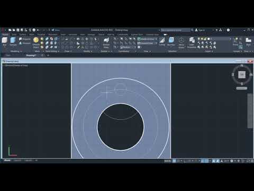
Task: Click the ViewCube center face
Action: tap(242, 74)
